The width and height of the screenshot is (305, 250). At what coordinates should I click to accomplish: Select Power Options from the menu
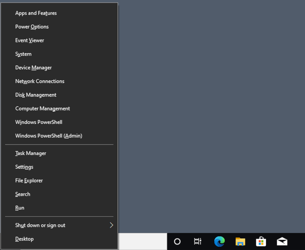tap(59, 27)
